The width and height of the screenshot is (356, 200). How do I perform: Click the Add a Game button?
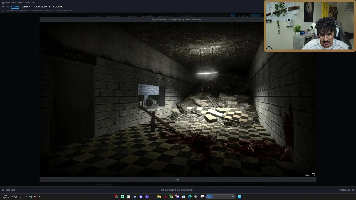click(x=9, y=190)
